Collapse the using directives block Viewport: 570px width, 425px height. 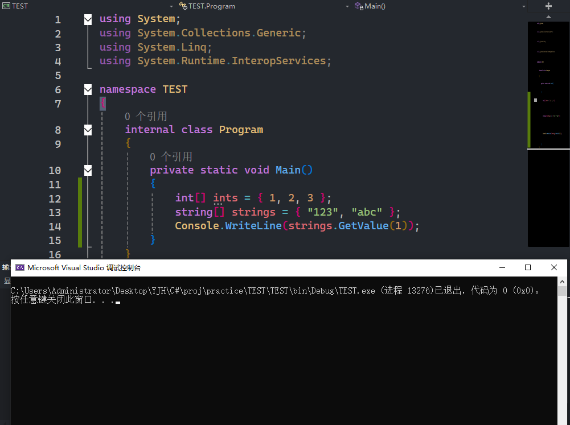click(x=88, y=19)
